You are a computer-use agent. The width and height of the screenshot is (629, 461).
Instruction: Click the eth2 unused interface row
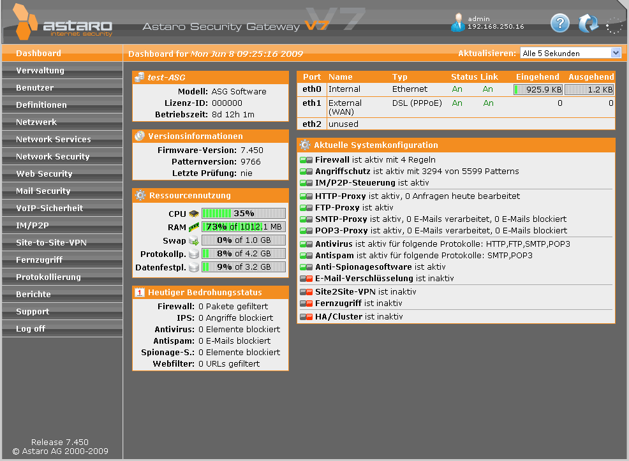456,124
